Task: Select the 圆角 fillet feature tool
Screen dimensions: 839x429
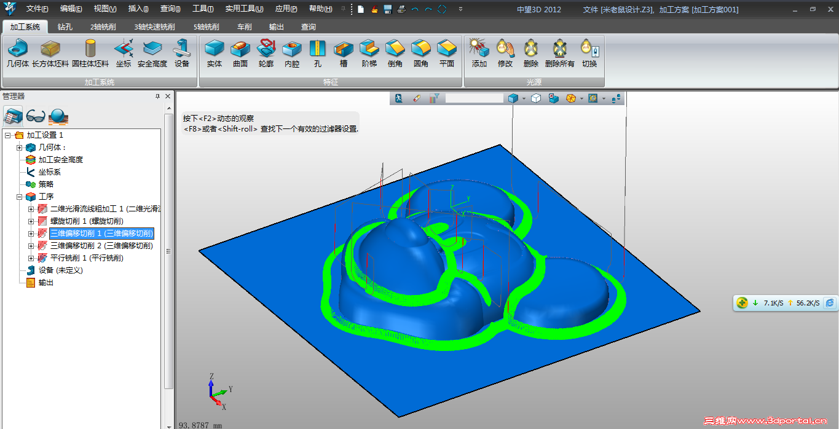Action: [x=421, y=53]
